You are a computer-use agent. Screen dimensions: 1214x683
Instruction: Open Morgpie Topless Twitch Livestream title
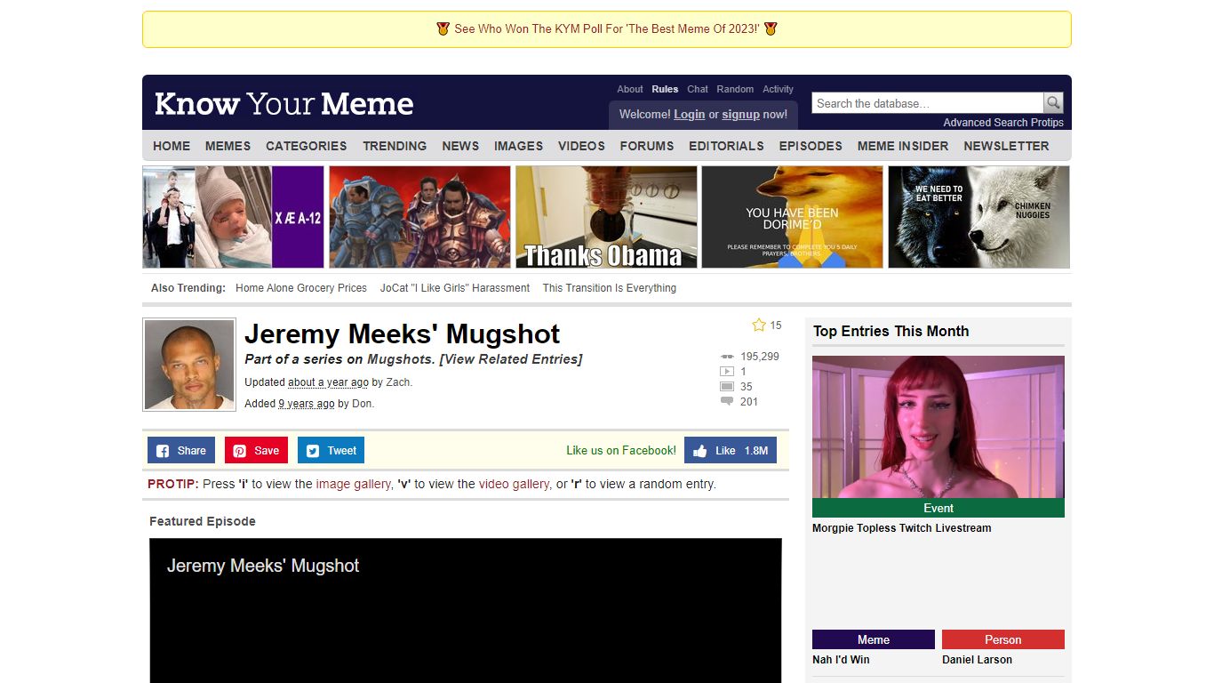(901, 528)
